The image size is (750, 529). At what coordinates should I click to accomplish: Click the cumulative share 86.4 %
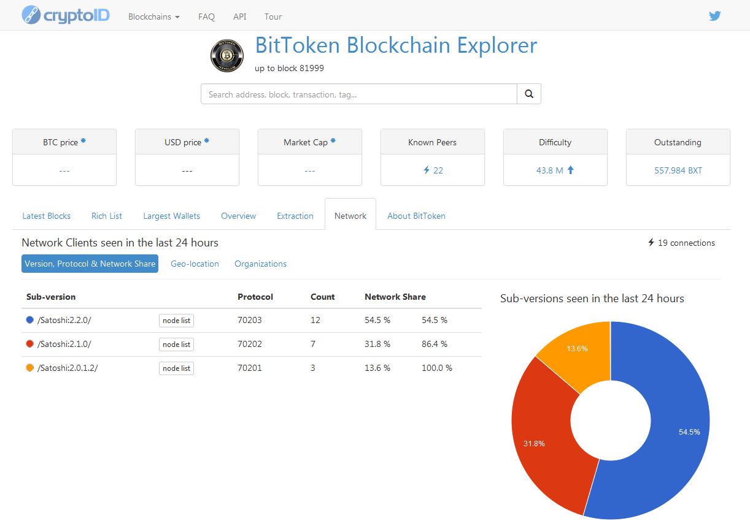pos(435,344)
